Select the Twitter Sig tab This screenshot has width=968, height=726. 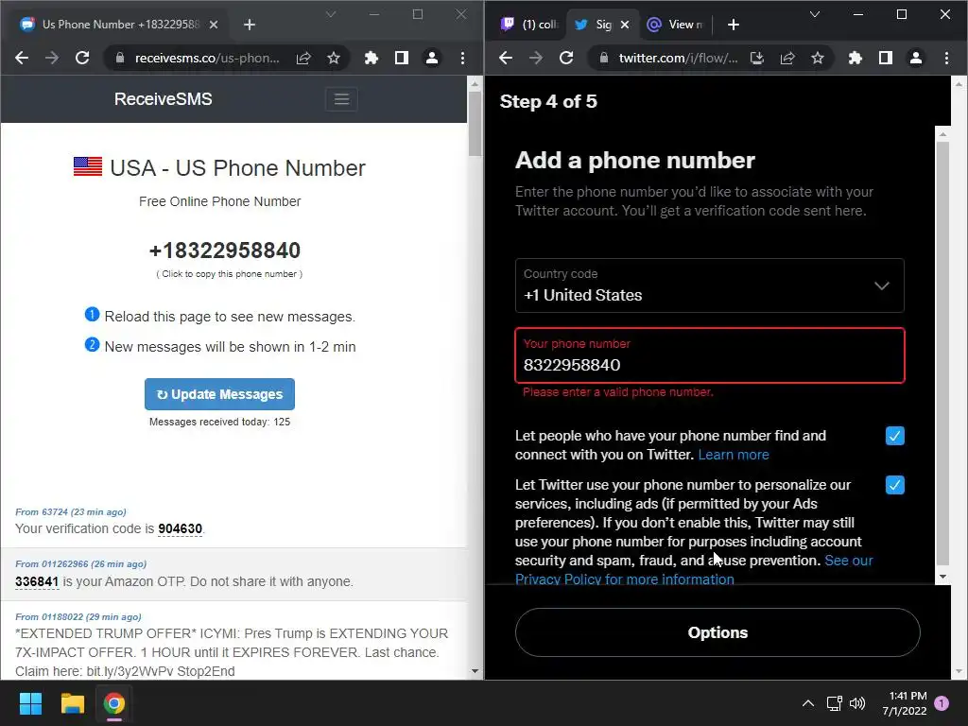point(594,25)
